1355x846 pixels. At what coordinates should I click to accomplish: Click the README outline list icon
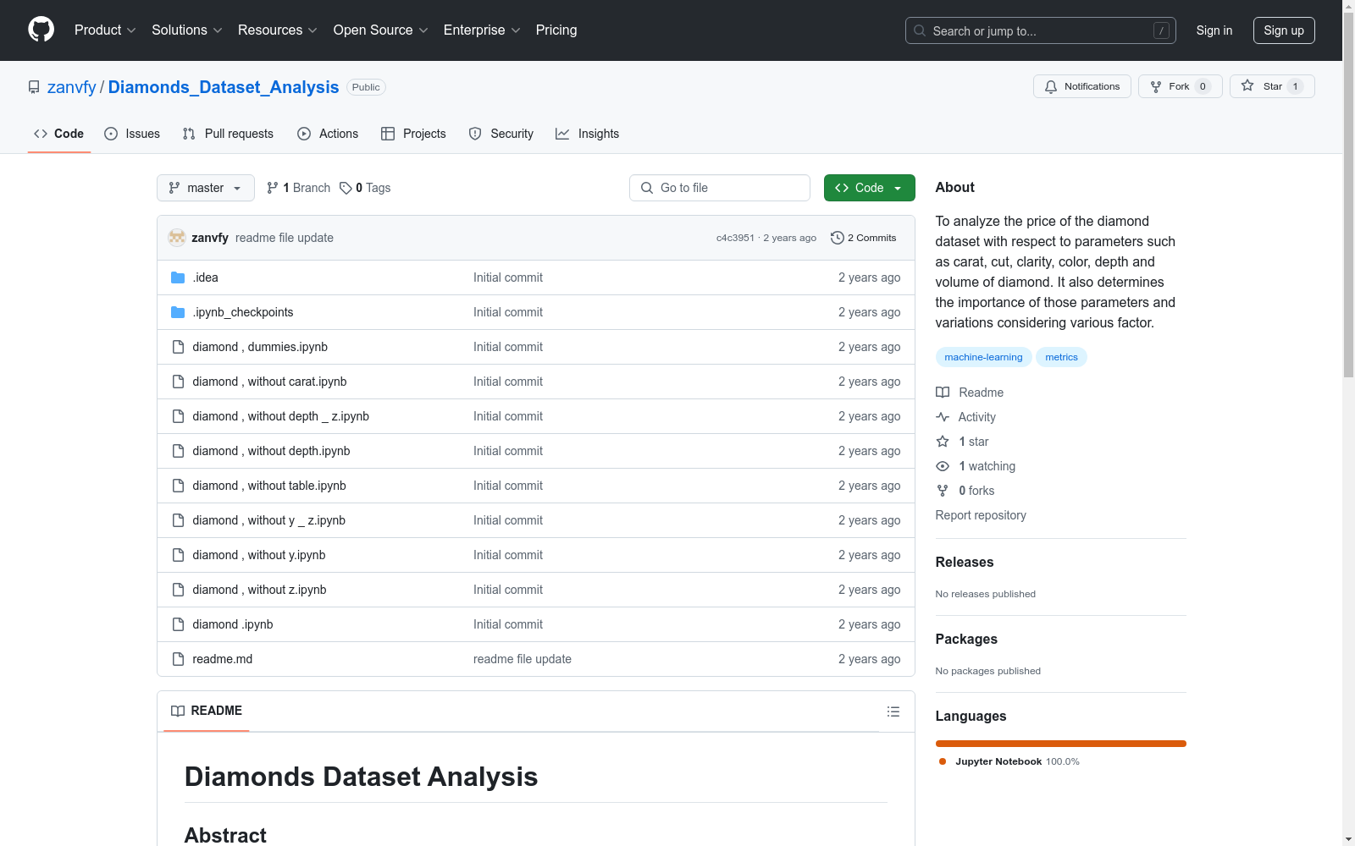click(893, 711)
